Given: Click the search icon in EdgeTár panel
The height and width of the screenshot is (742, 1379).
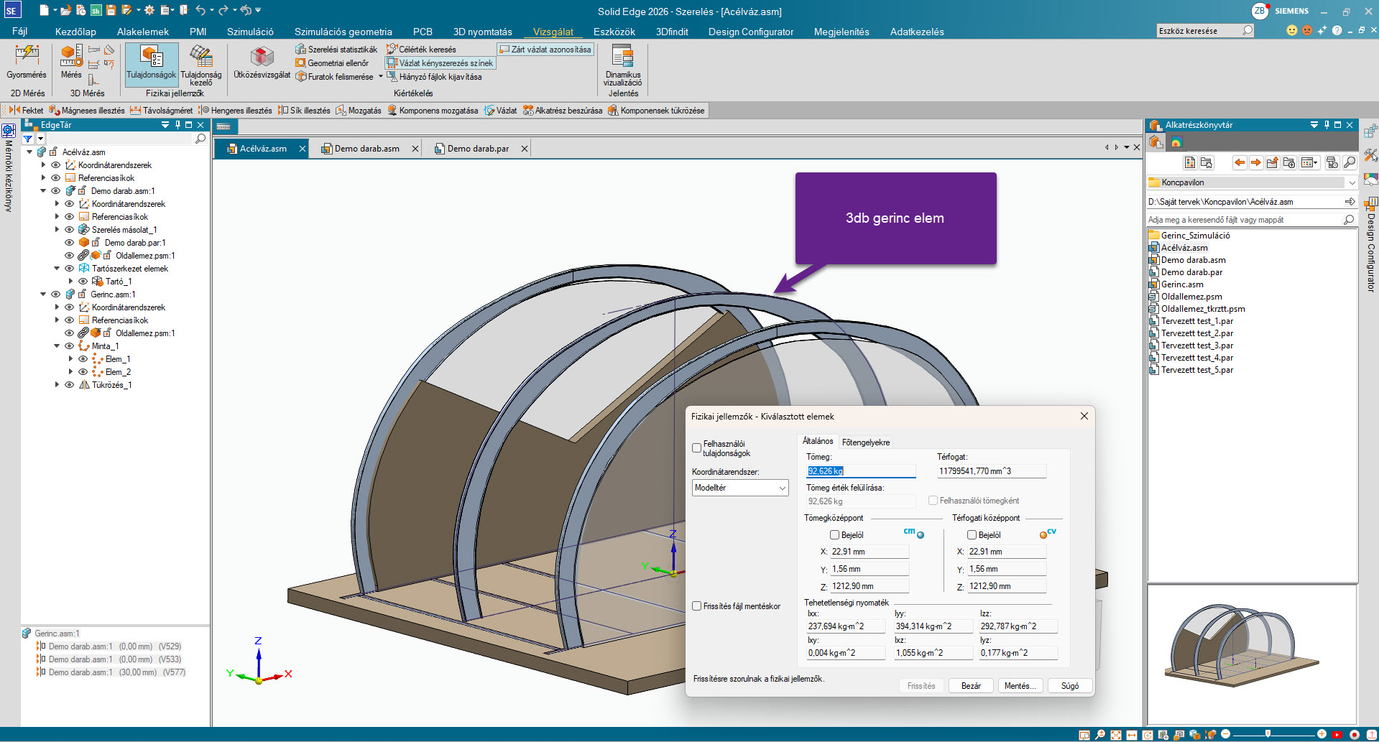Looking at the screenshot, I should (x=200, y=139).
